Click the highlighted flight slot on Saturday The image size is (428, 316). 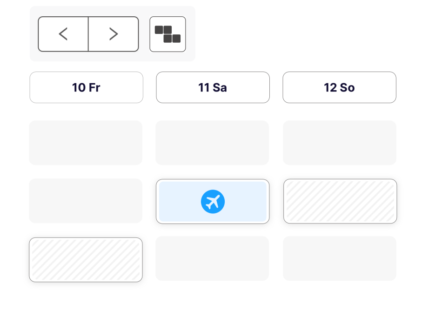(x=213, y=201)
